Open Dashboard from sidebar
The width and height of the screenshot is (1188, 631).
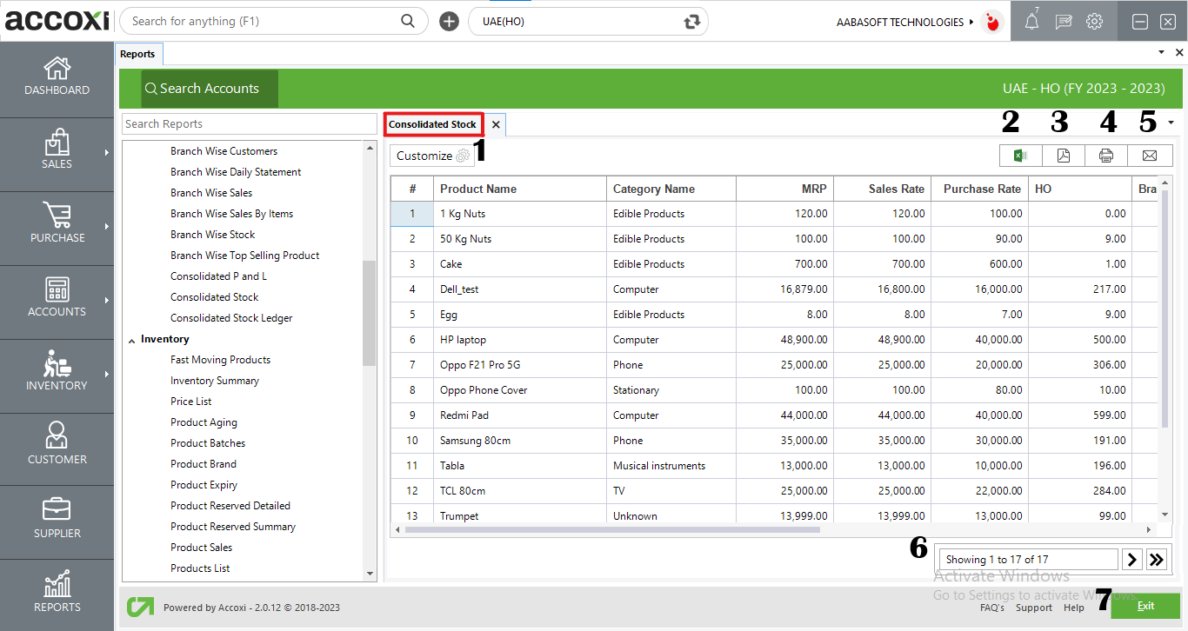pos(57,76)
